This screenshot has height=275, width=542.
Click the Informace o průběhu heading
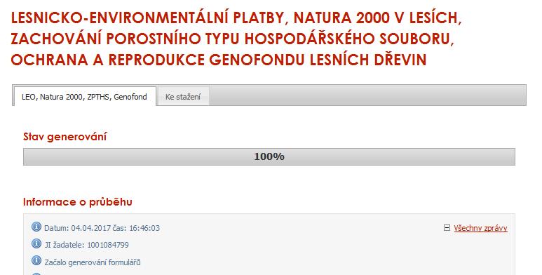tap(77, 201)
